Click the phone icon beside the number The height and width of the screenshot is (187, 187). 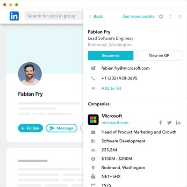point(93,78)
